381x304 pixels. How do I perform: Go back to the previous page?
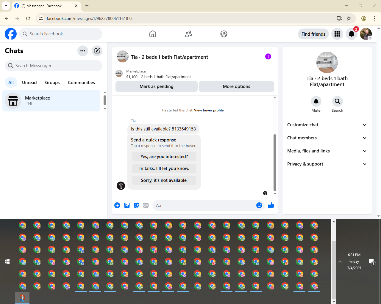pyautogui.click(x=7, y=18)
